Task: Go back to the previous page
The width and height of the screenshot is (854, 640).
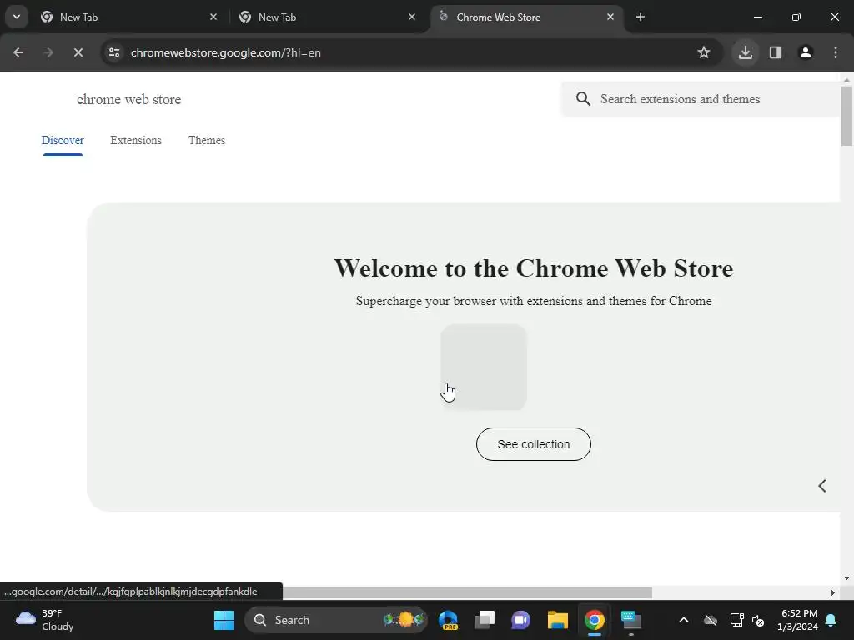Action: (18, 52)
